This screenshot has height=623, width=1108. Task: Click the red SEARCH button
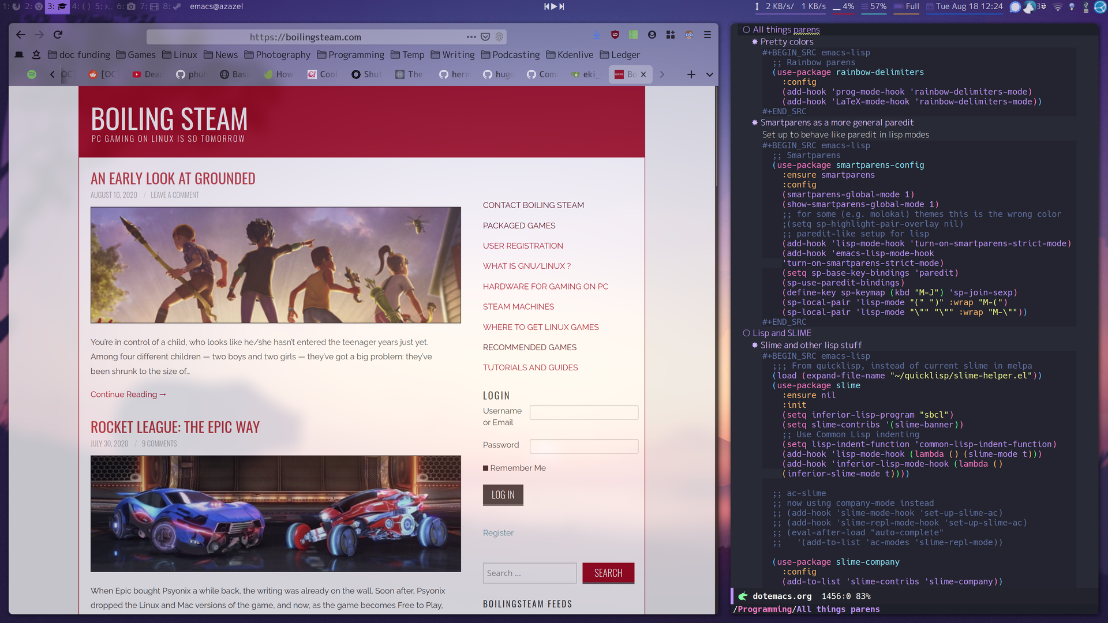click(x=608, y=573)
